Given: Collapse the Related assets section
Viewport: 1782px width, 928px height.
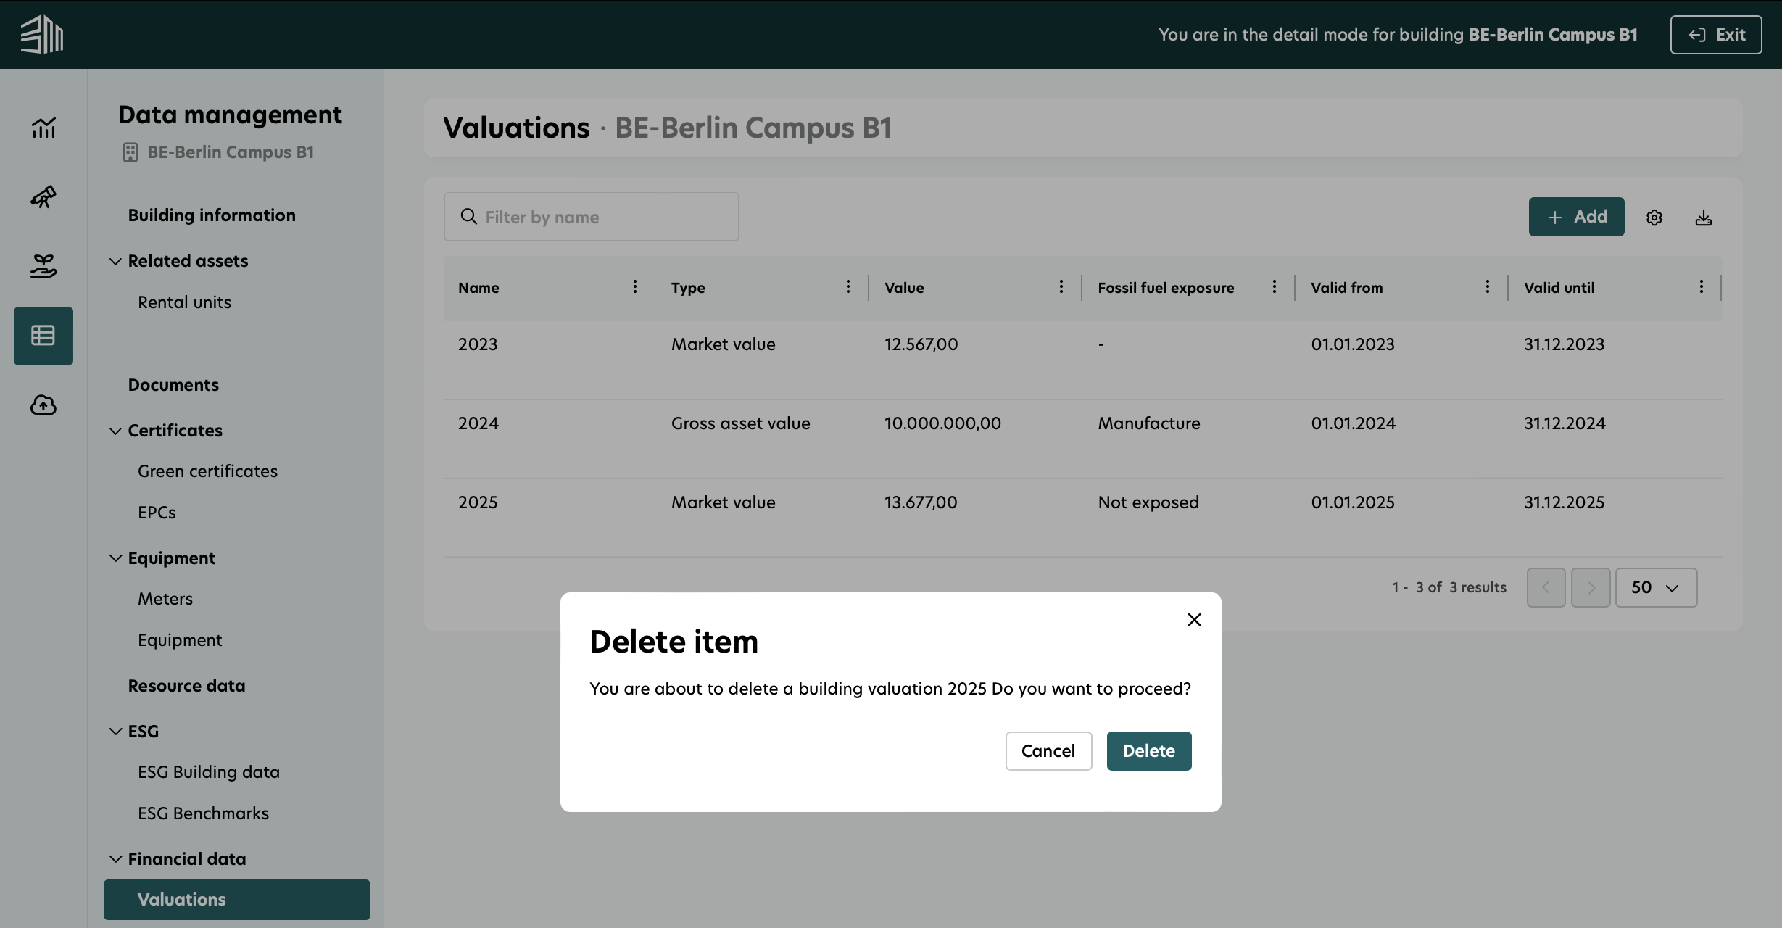Looking at the screenshot, I should [x=116, y=261].
